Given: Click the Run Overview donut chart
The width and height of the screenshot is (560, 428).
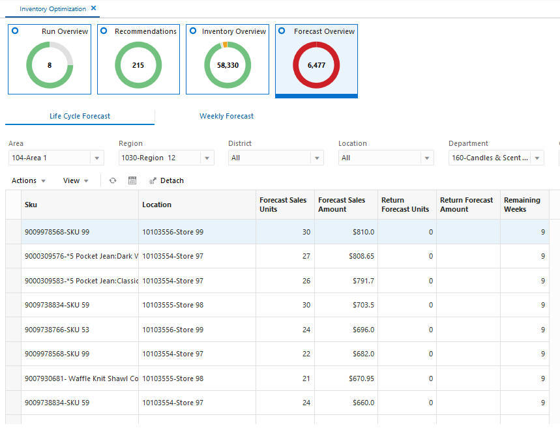Looking at the screenshot, I should click(50, 65).
